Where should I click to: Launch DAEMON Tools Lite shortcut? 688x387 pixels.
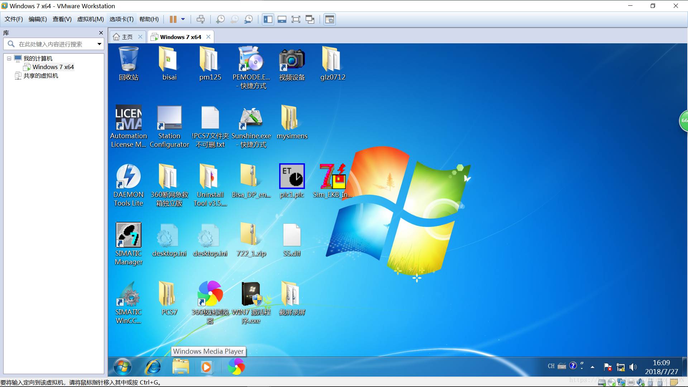[x=128, y=185]
